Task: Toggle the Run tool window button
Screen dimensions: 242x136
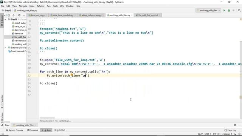Action: pos(46,130)
